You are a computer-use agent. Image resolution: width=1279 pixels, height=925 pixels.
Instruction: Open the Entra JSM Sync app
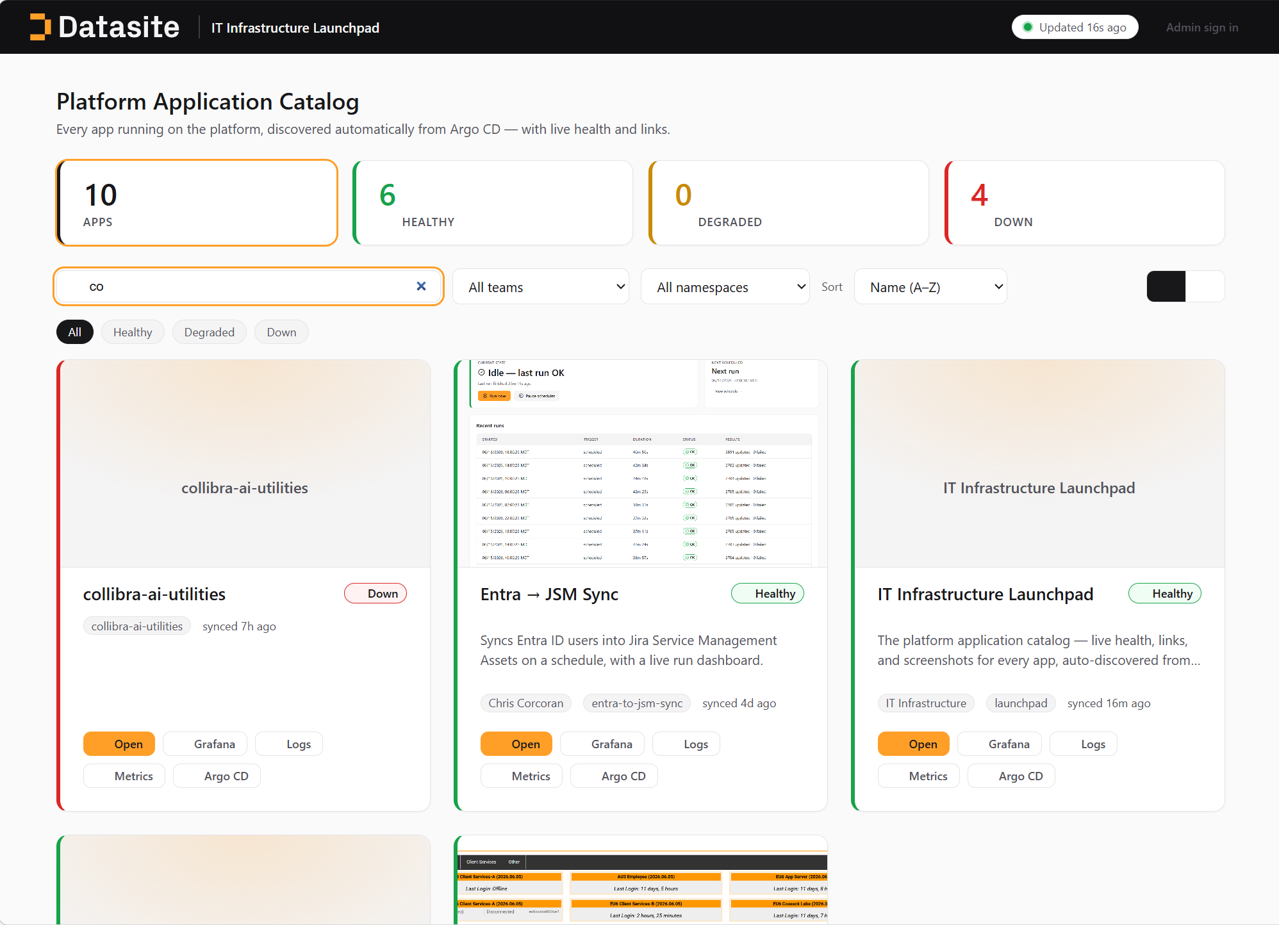[516, 744]
